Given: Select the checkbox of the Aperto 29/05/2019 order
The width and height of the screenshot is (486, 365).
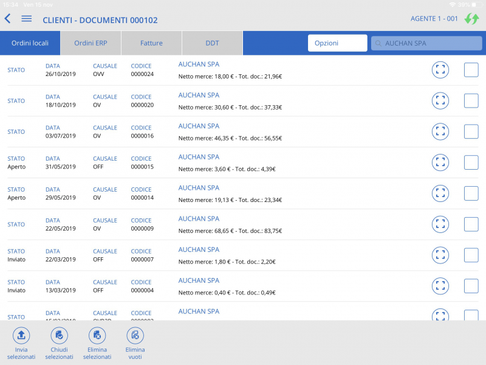Looking at the screenshot, I should pos(471,193).
